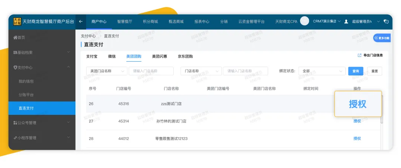Click the 支付中心 breadcrumb link

[88, 36]
